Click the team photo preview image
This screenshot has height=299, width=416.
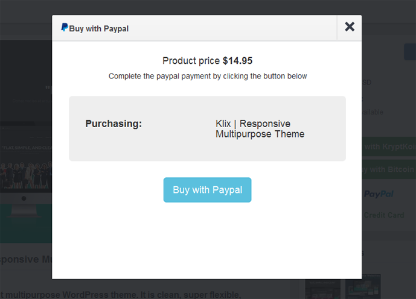point(26,175)
